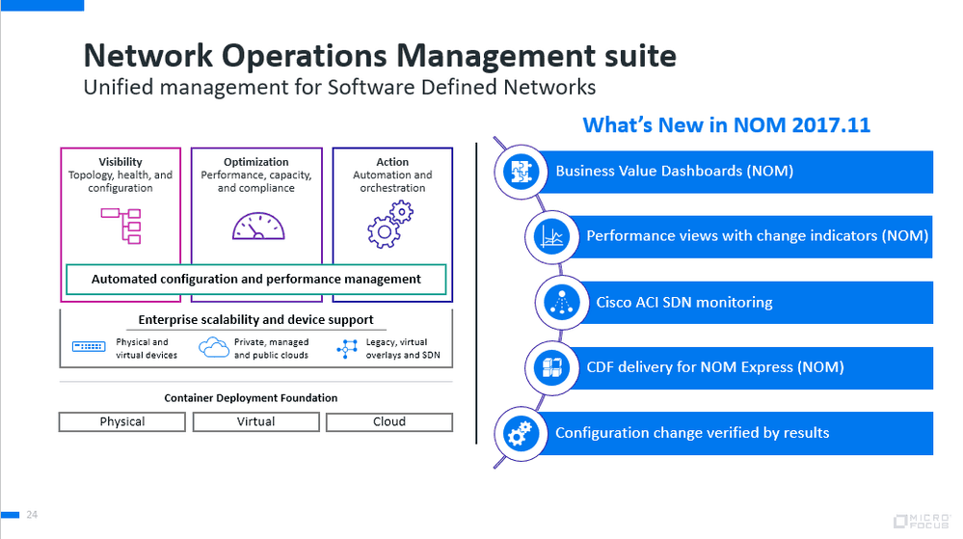Click the Performance views chart icon
The image size is (963, 539).
pos(552,236)
